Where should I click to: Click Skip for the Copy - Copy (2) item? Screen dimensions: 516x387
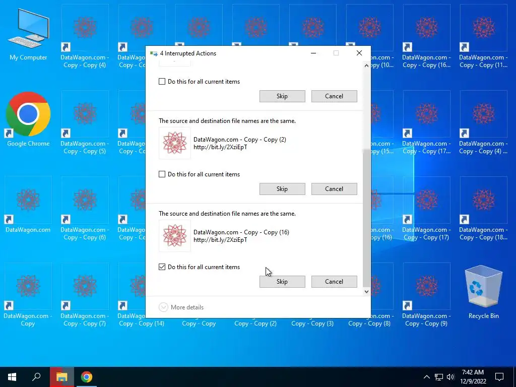282,188
